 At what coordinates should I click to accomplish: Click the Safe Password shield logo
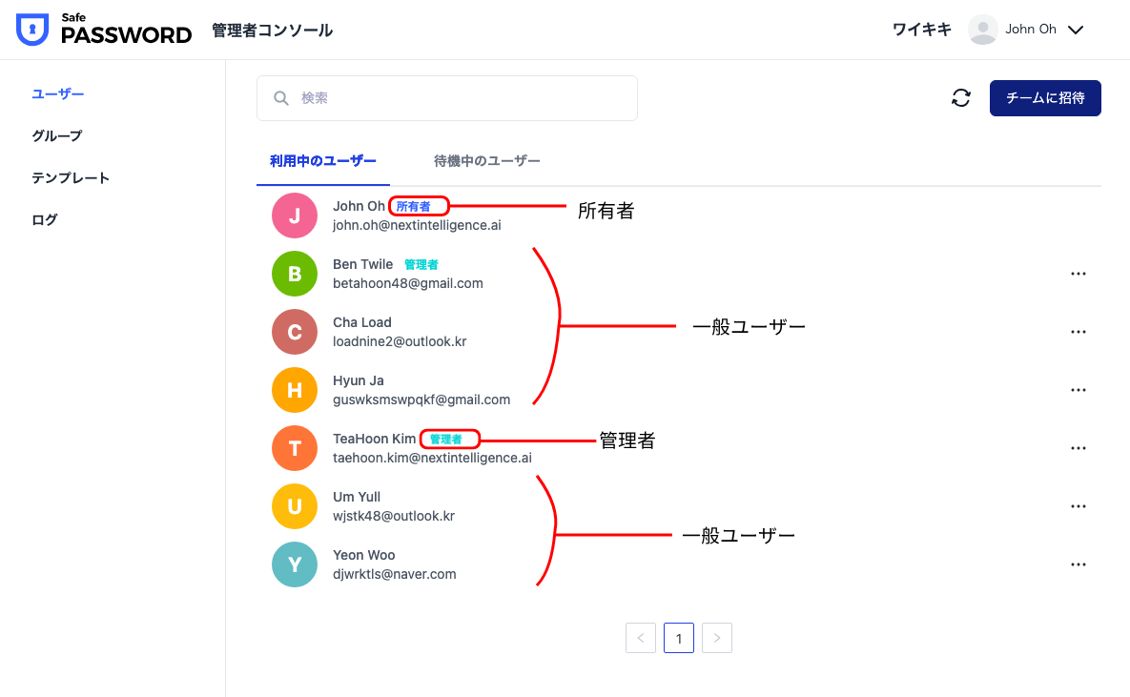pos(31,30)
